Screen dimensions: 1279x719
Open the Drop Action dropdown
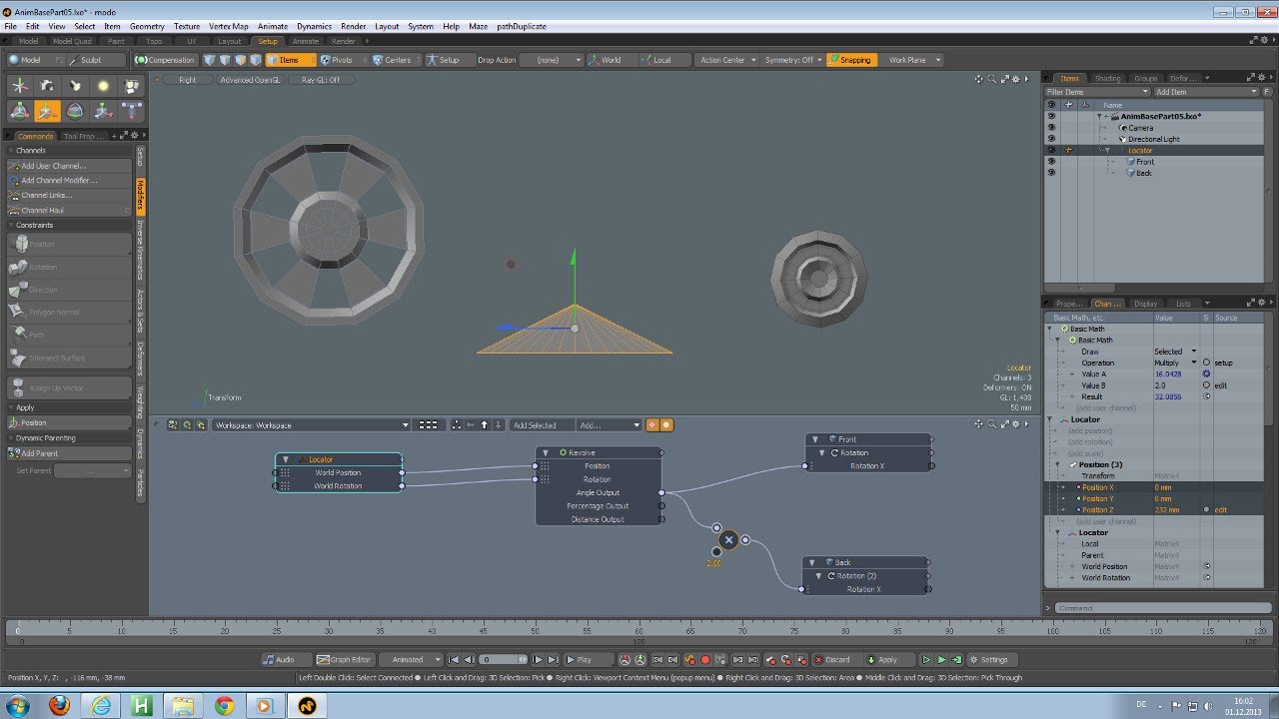551,60
